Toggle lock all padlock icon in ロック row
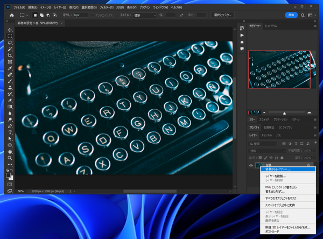This screenshot has height=239, width=323. coord(282,158)
